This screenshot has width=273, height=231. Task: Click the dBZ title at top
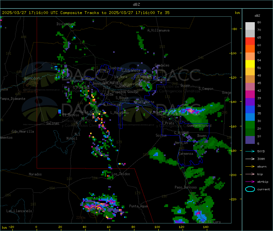point(136,5)
